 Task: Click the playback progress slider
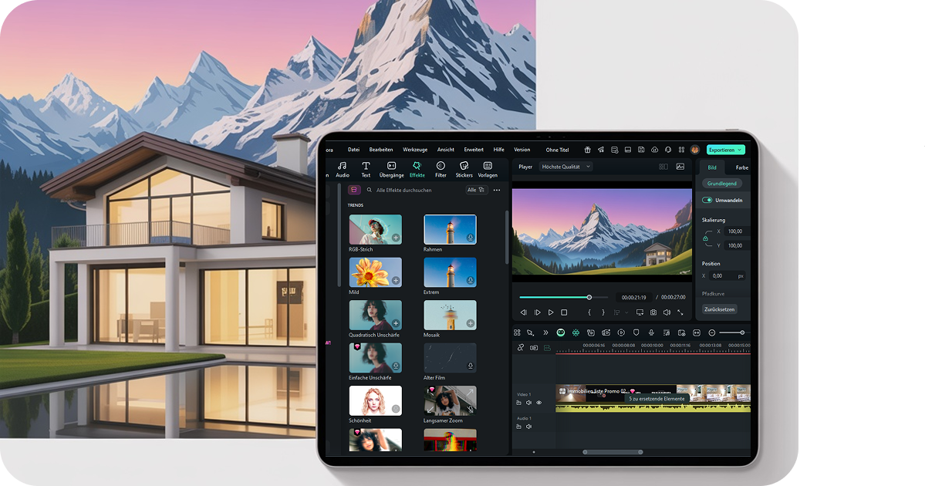pos(589,297)
